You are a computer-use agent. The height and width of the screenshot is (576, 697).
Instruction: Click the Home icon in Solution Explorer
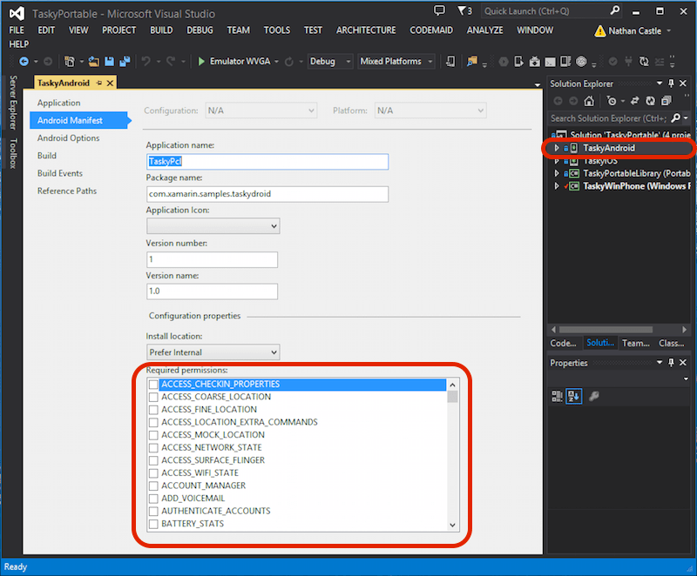(x=589, y=100)
